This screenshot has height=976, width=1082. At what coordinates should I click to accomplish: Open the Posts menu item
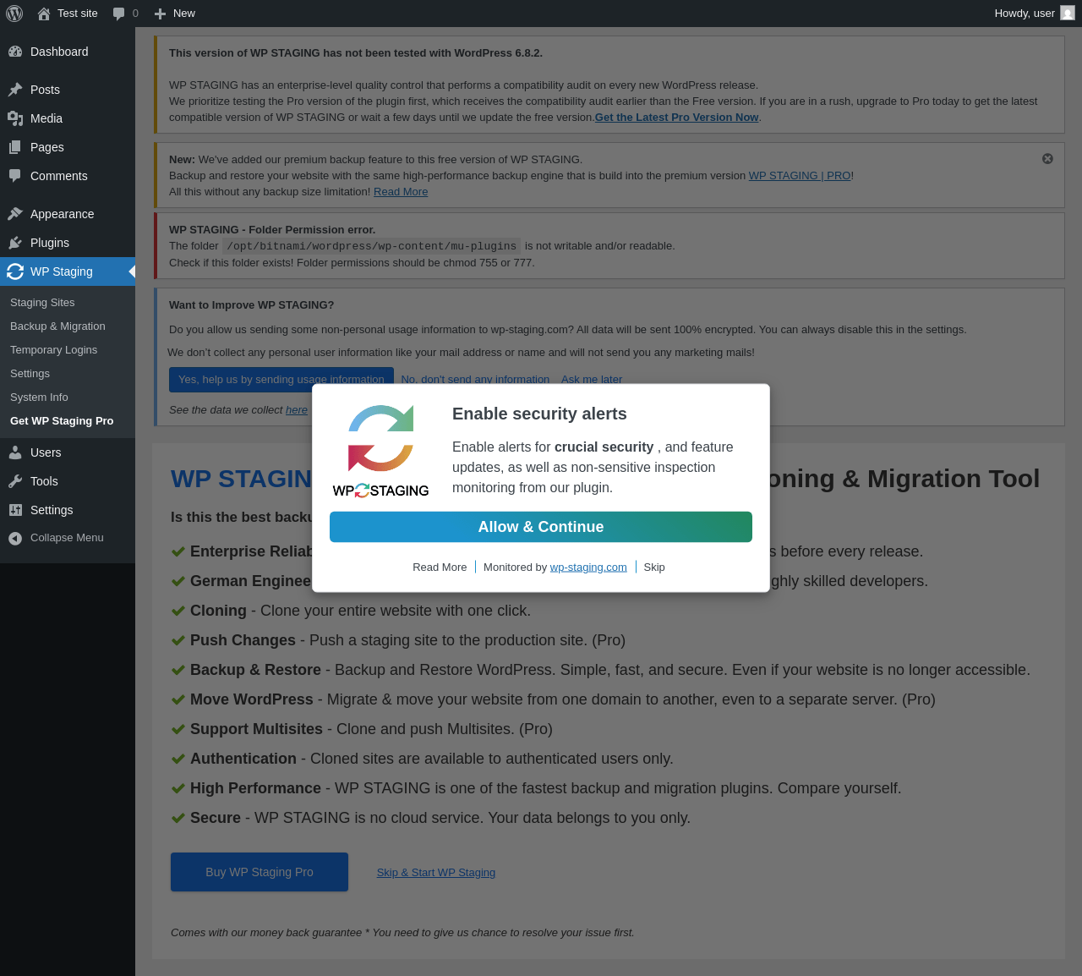click(68, 90)
